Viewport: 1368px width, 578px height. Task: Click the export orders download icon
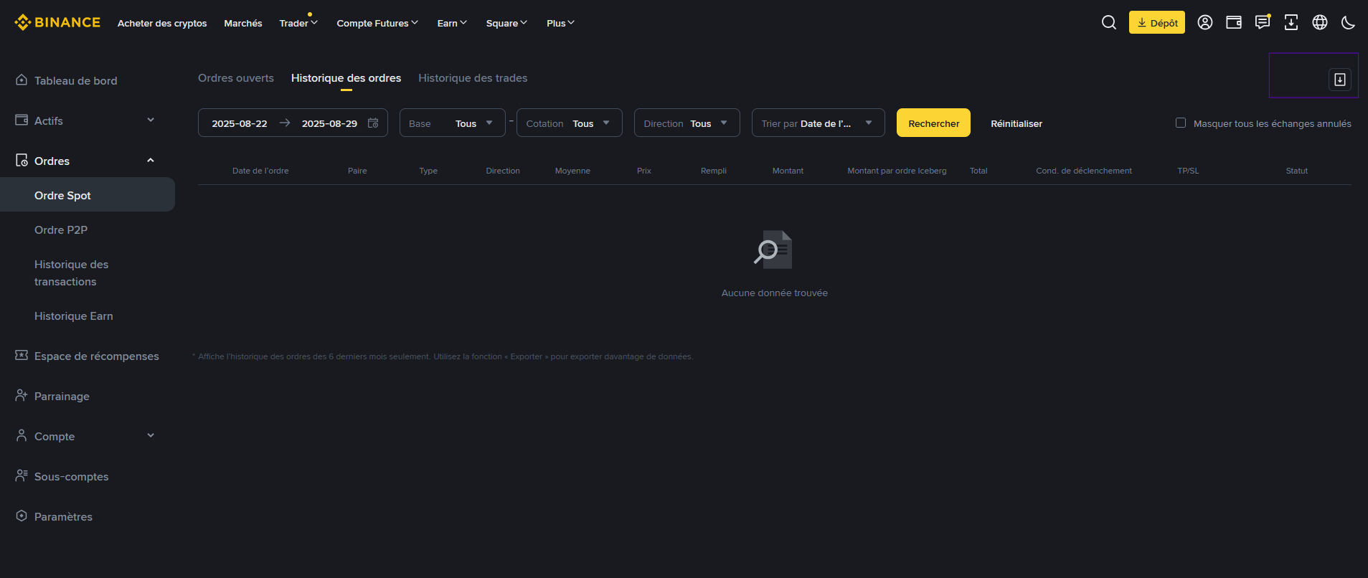[x=1339, y=80]
